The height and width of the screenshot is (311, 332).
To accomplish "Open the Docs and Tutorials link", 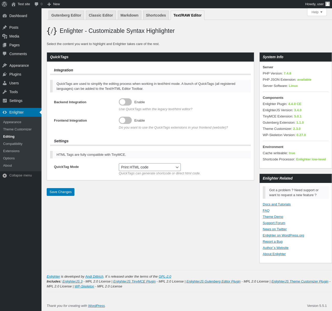I will [276, 204].
